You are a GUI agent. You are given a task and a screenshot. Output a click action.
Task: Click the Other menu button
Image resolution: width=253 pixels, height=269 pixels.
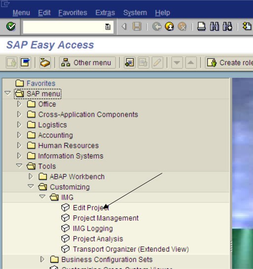[x=87, y=63]
